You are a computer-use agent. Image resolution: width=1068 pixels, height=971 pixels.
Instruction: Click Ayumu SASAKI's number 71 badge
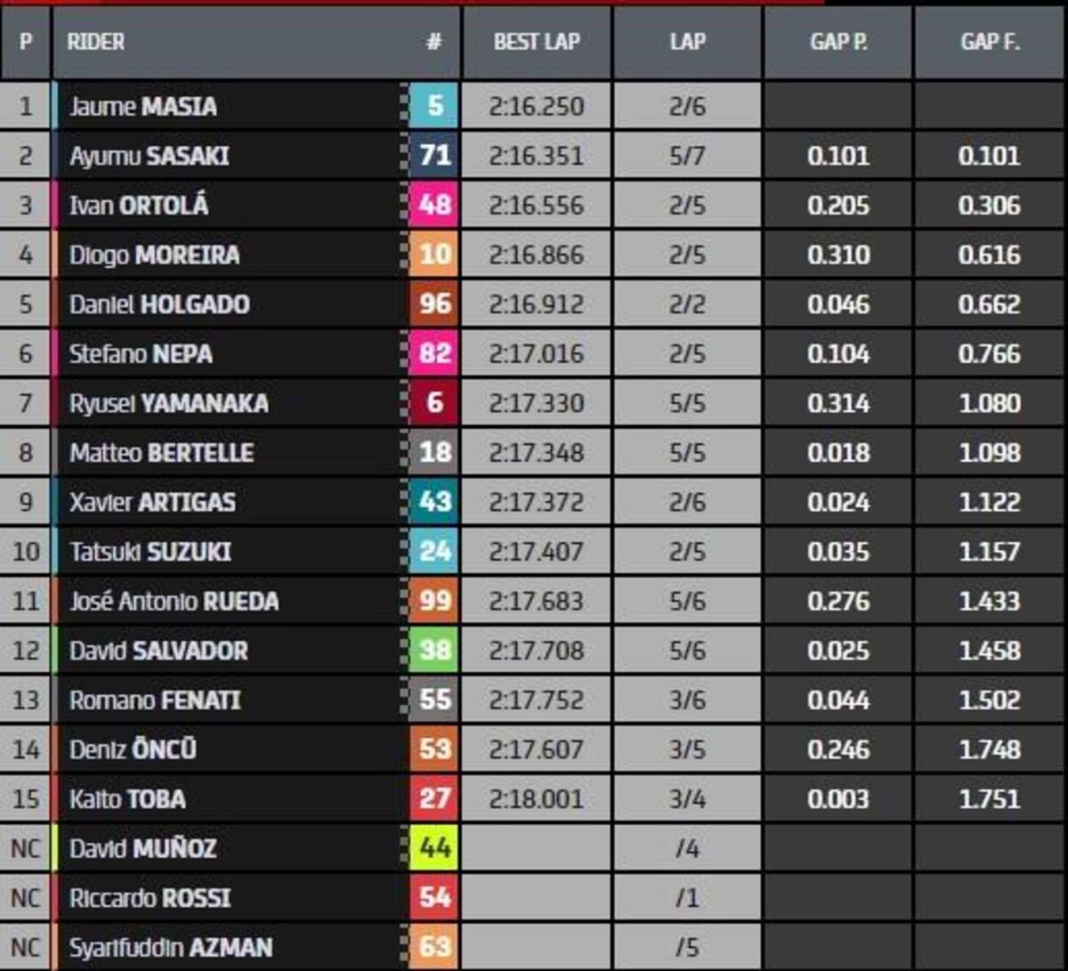434,156
